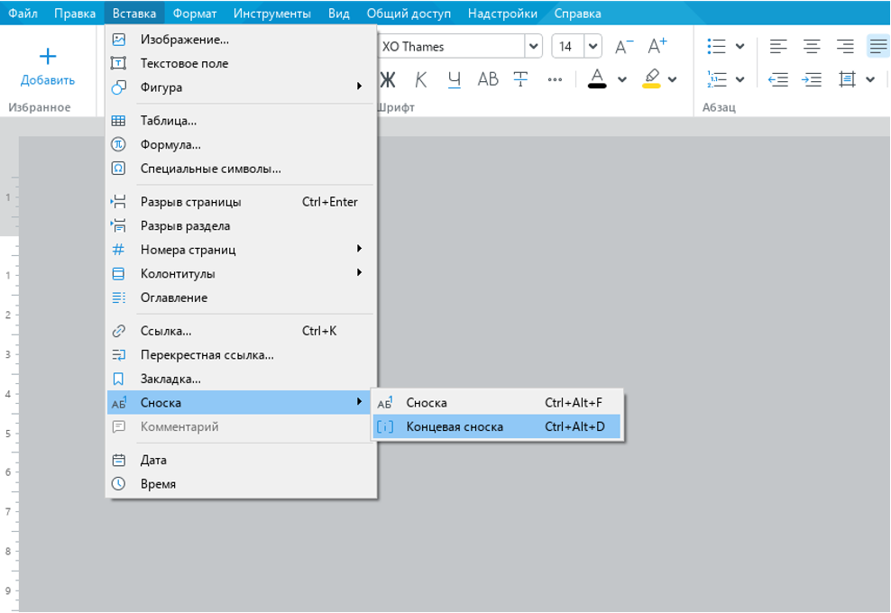The image size is (891, 613).
Task: Open Специальные символы... entry
Action: pyautogui.click(x=241, y=169)
